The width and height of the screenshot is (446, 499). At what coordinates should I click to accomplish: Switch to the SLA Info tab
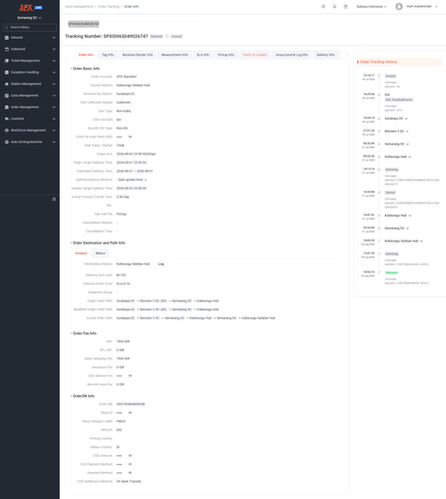203,55
